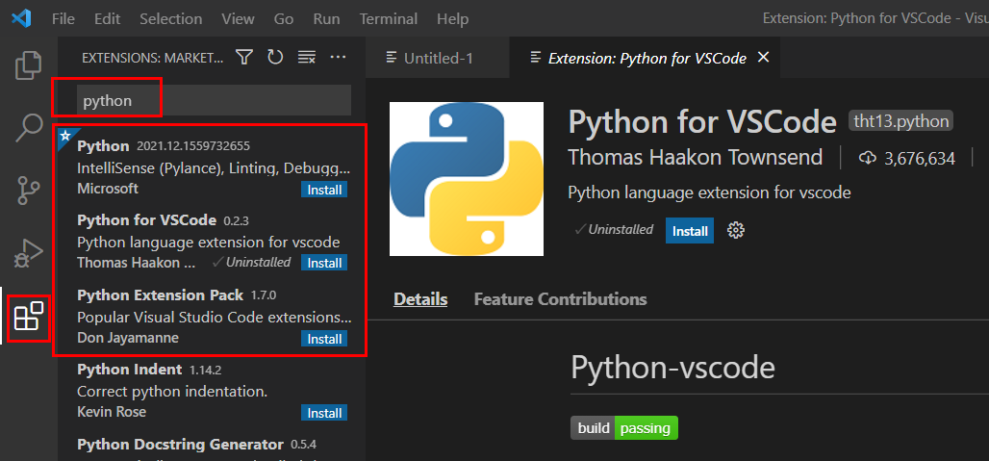Screen dimensions: 989x461
Task: Open the Run and Debug view
Action: tap(29, 253)
